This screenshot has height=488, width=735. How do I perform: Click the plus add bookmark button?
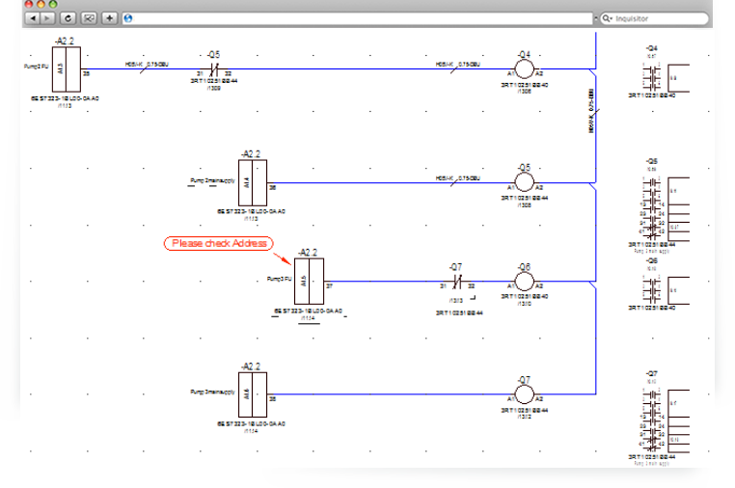tap(109, 17)
